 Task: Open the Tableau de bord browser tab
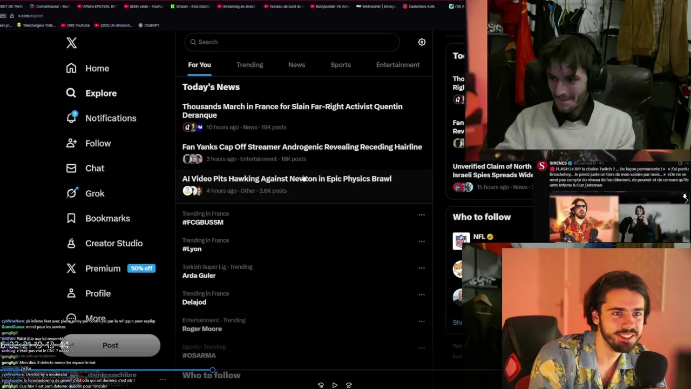[x=283, y=6]
